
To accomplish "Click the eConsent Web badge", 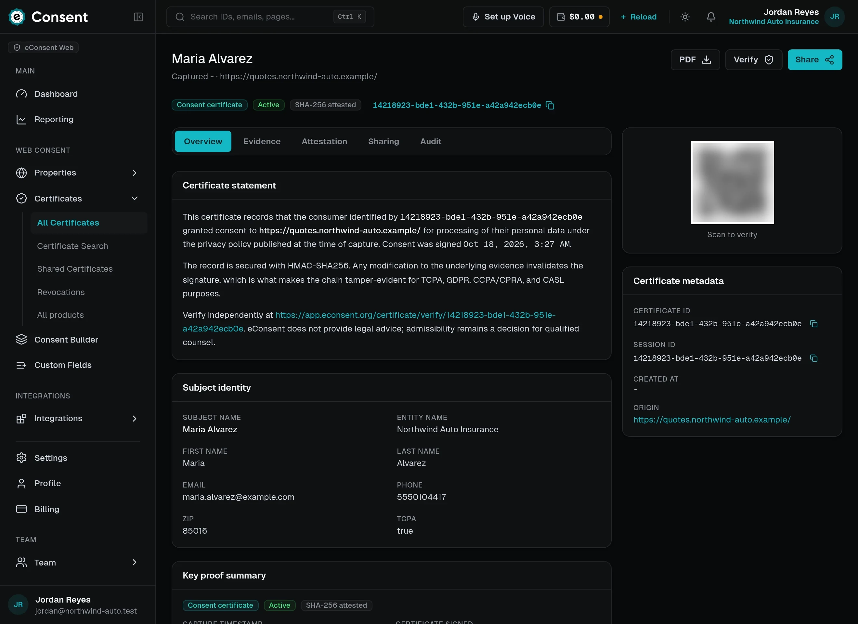I will pyautogui.click(x=43, y=48).
